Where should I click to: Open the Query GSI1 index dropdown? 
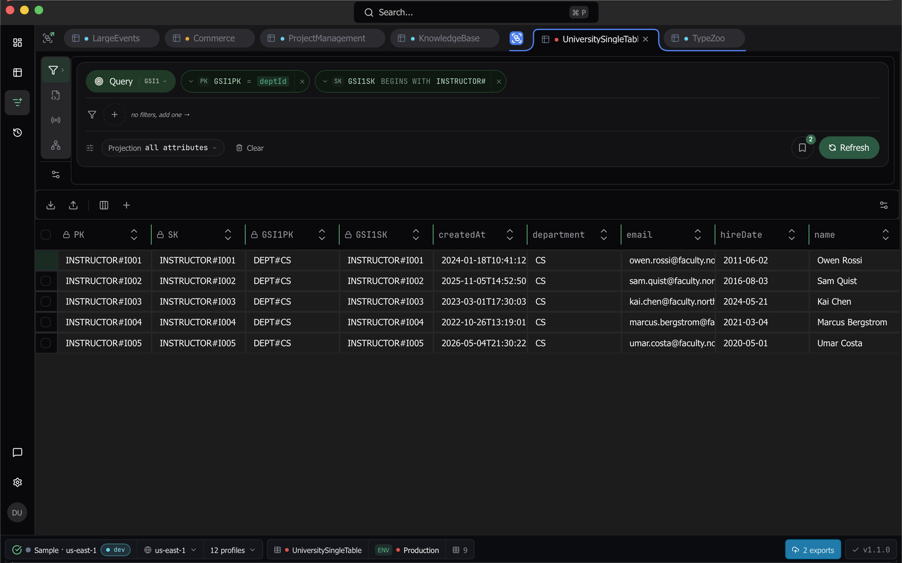coord(156,81)
